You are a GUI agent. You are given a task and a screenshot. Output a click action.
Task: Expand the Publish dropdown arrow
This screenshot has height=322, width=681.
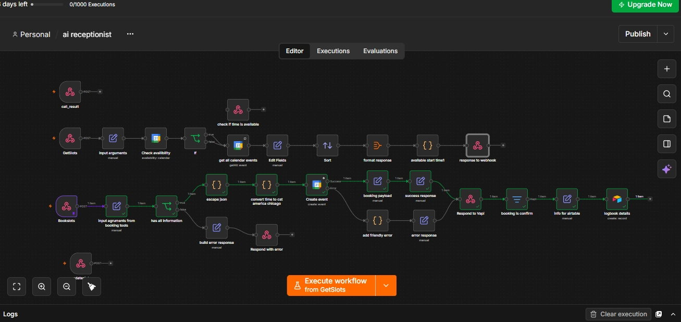665,34
